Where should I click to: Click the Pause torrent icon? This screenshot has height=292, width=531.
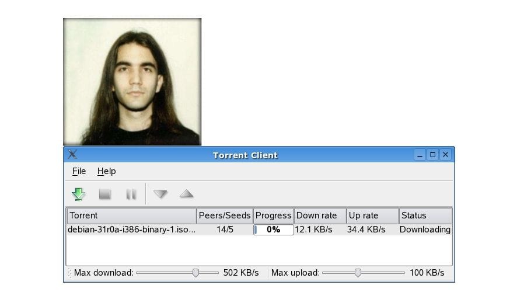coord(131,194)
